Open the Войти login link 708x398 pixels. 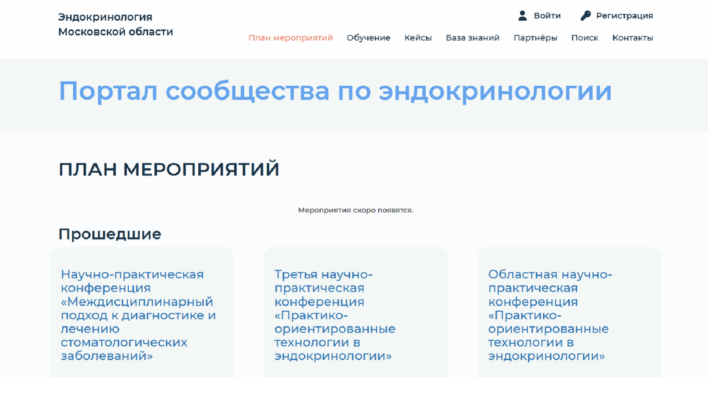547,15
